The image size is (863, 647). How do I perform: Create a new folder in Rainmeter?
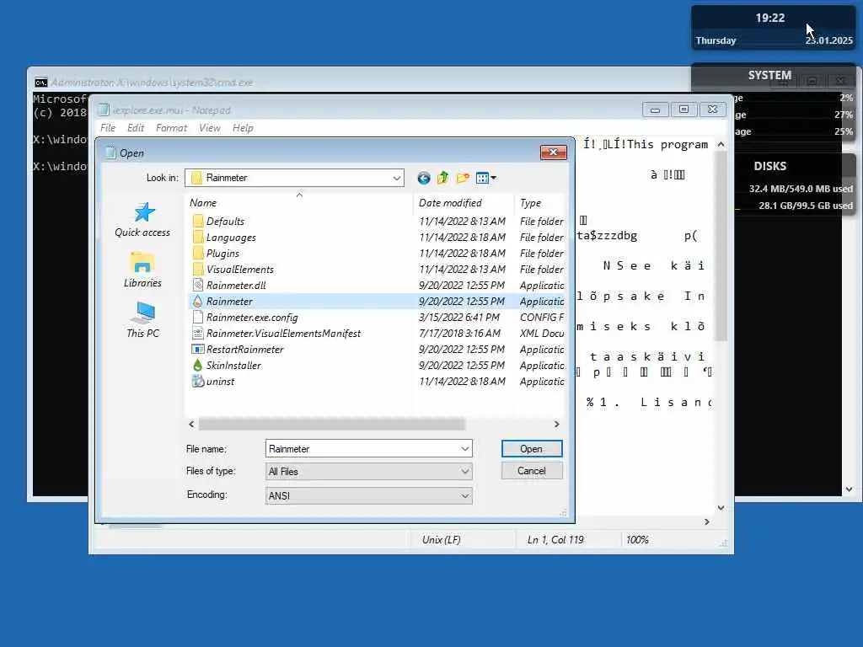[463, 178]
